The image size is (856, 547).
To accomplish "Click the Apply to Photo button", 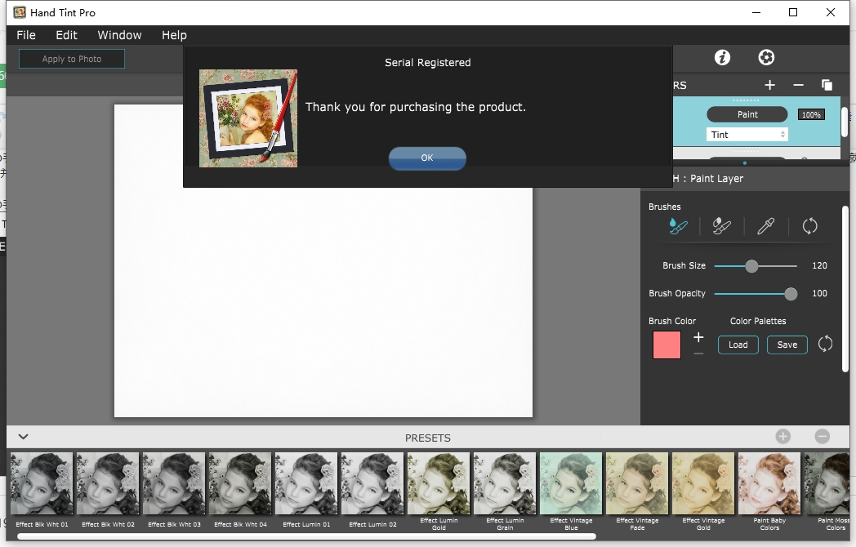I will (x=72, y=59).
